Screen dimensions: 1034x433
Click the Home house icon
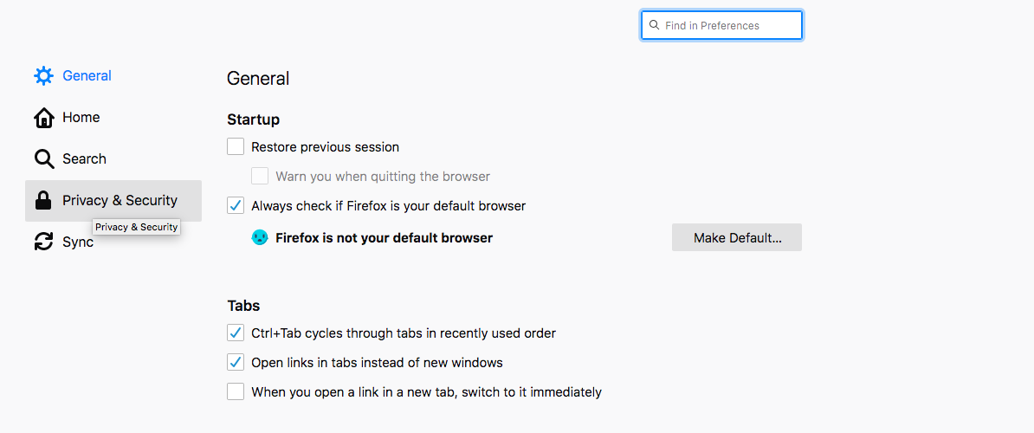[x=43, y=117]
